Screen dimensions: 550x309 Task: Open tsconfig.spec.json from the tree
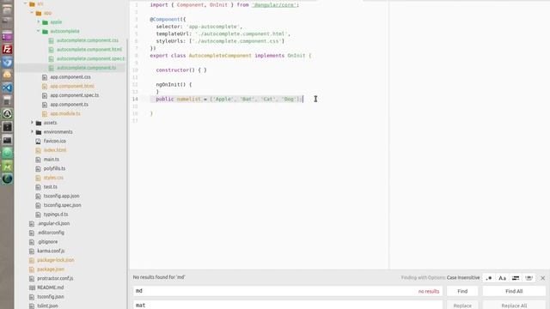click(x=62, y=205)
